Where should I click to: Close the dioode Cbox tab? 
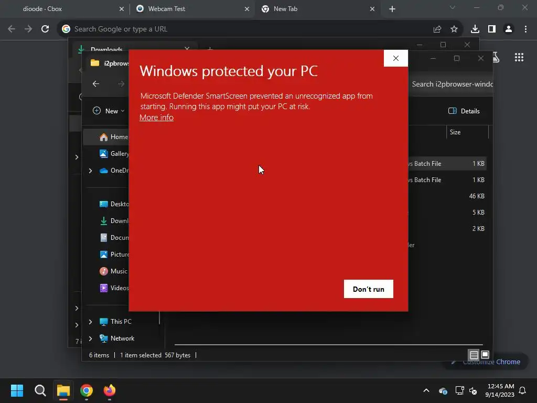click(x=122, y=9)
